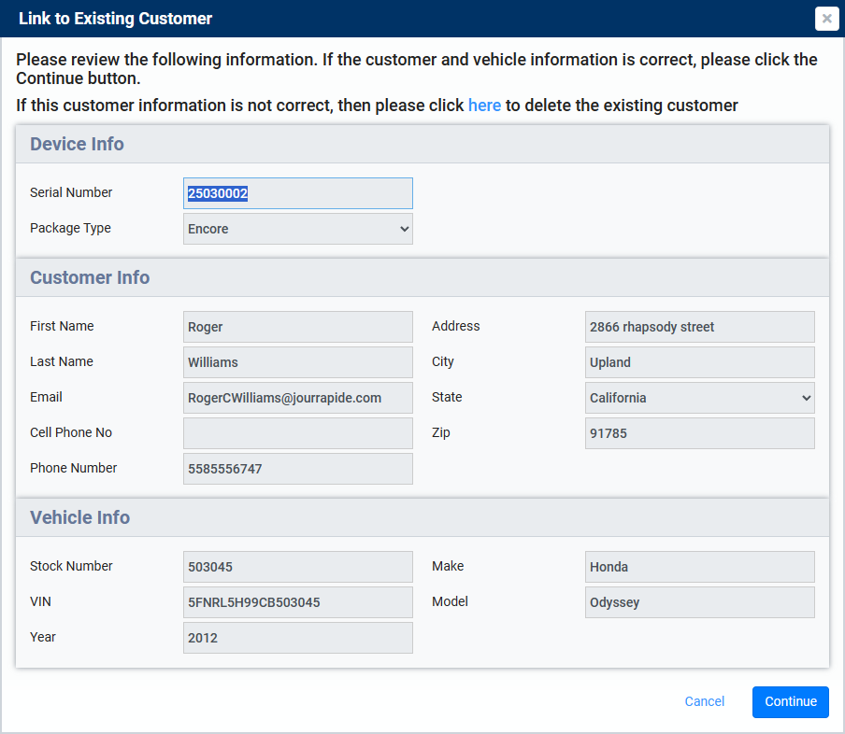Open the Package Type dropdown

[x=297, y=228]
